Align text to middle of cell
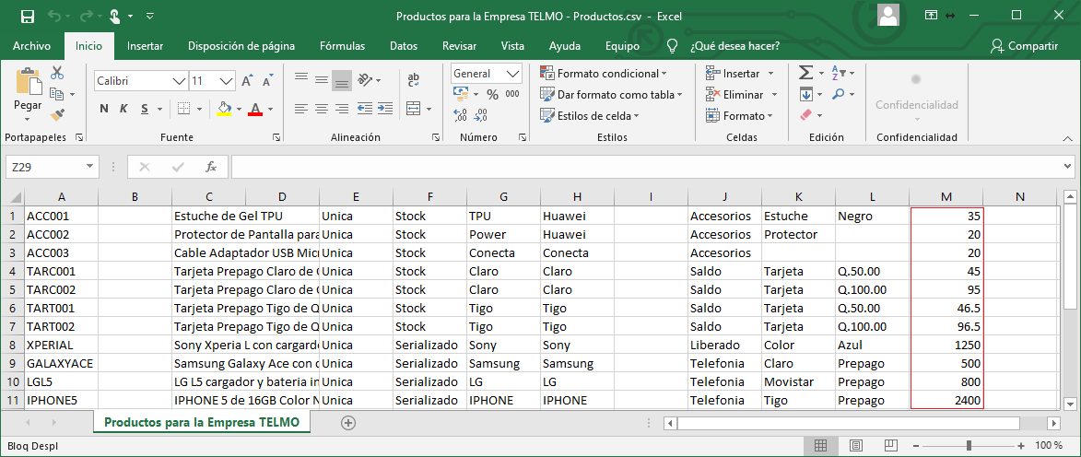The width and height of the screenshot is (1081, 457). pos(322,79)
